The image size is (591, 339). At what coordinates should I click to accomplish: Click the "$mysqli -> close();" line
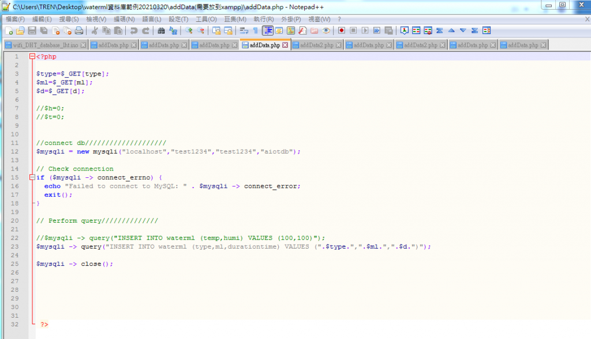(x=74, y=264)
